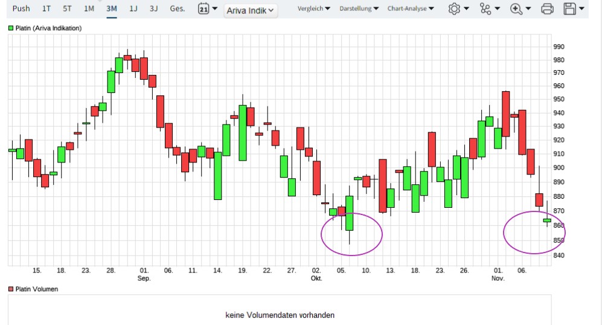
Task: Click the 01. Nov. date axis label
Action: (498, 274)
